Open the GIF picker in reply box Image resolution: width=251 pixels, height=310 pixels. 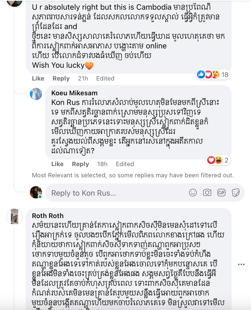click(x=221, y=193)
